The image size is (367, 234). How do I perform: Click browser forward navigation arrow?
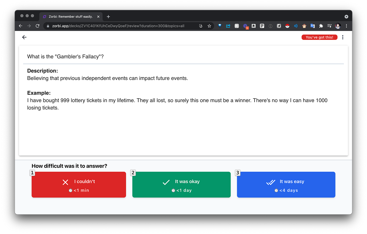[x=29, y=26]
